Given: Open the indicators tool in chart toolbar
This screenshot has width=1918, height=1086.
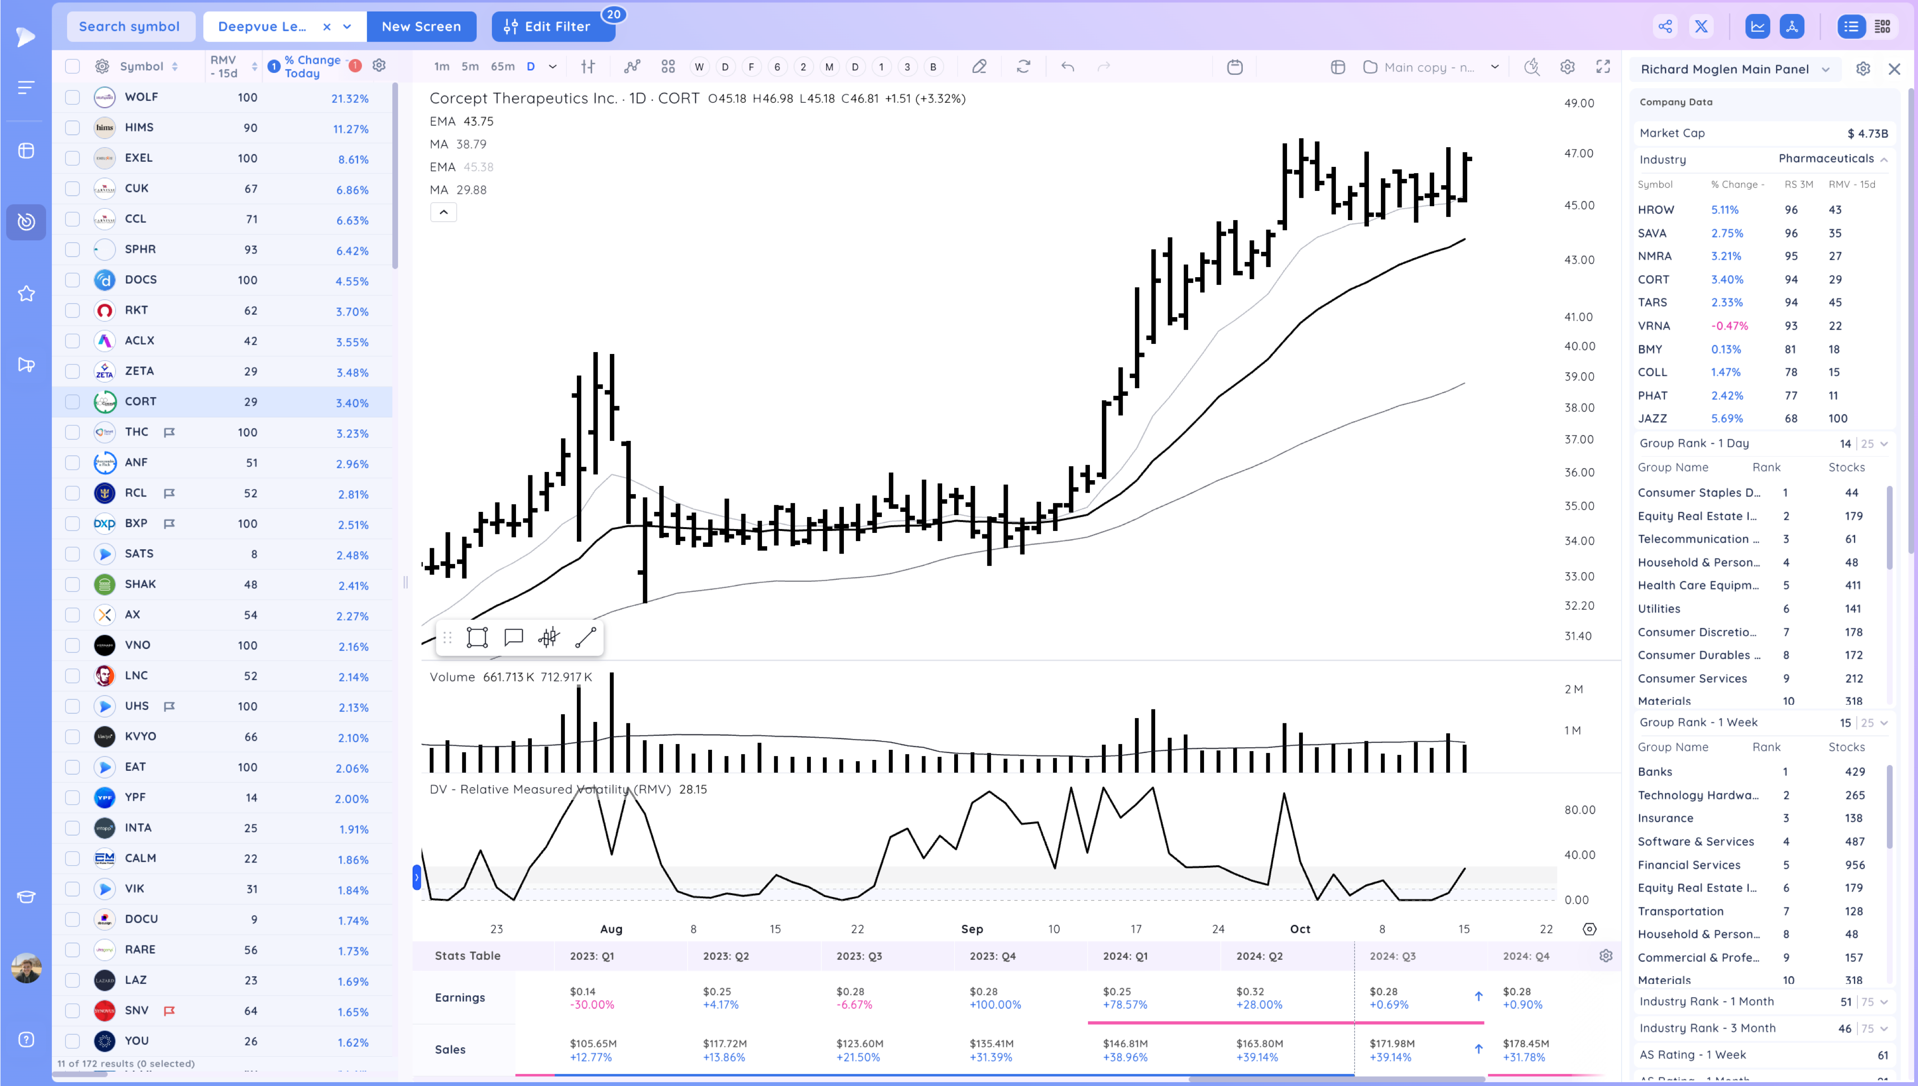Looking at the screenshot, I should [x=632, y=67].
